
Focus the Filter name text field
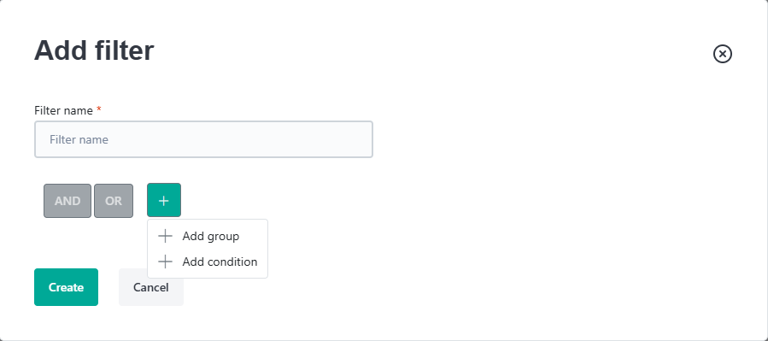point(204,139)
